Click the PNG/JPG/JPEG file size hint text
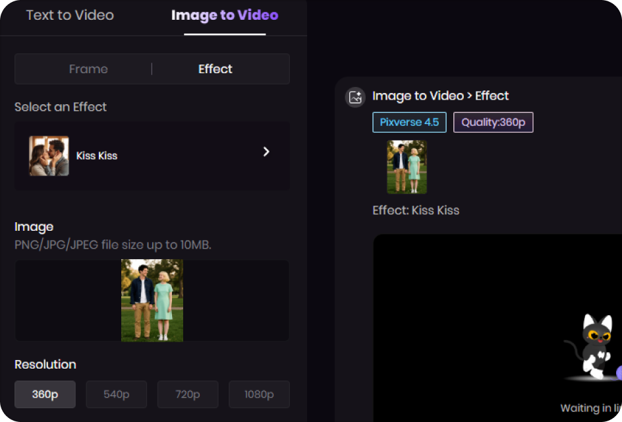 [113, 245]
